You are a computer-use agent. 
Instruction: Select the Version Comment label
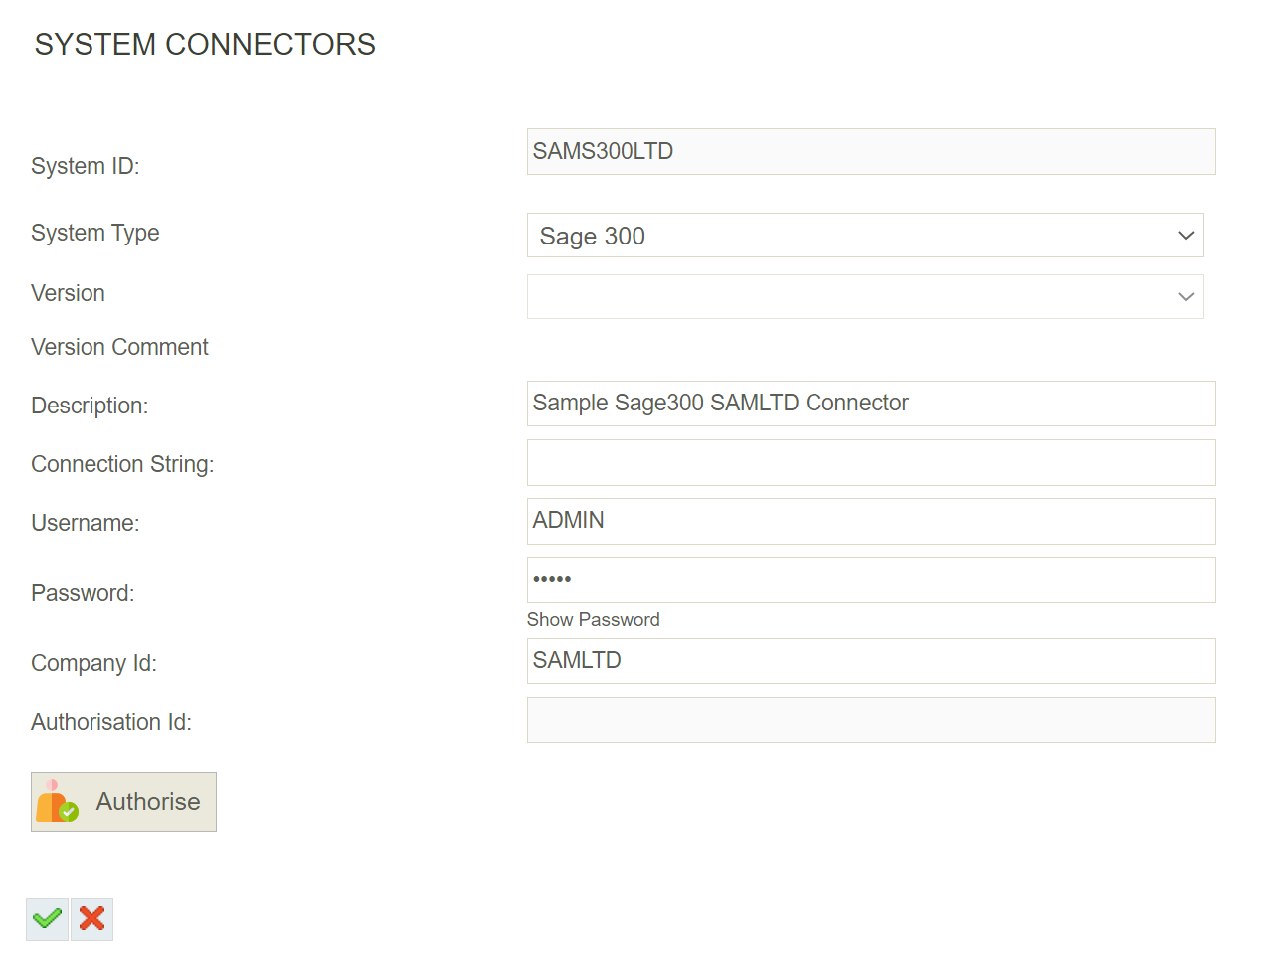(x=118, y=347)
